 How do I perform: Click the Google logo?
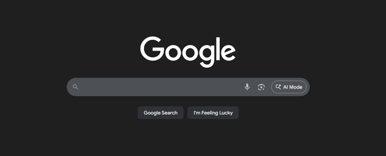(188, 52)
